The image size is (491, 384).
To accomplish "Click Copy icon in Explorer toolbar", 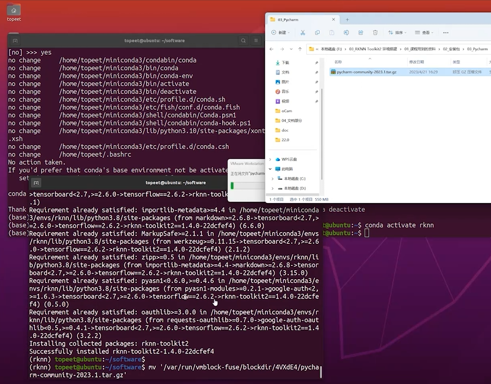I will coord(317,33).
